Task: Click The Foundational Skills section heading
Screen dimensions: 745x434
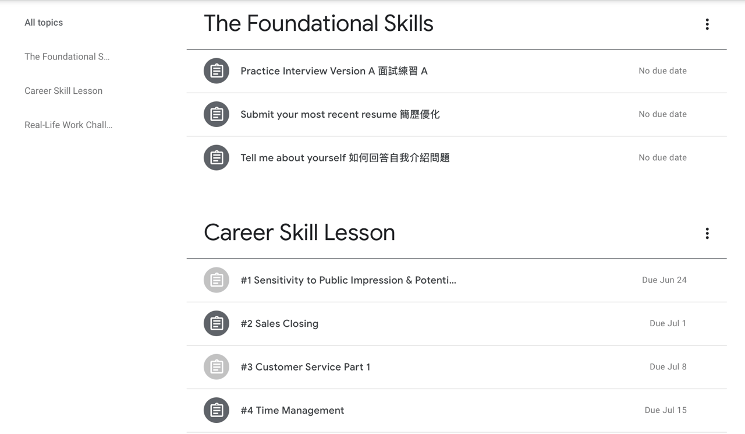Action: (x=318, y=23)
